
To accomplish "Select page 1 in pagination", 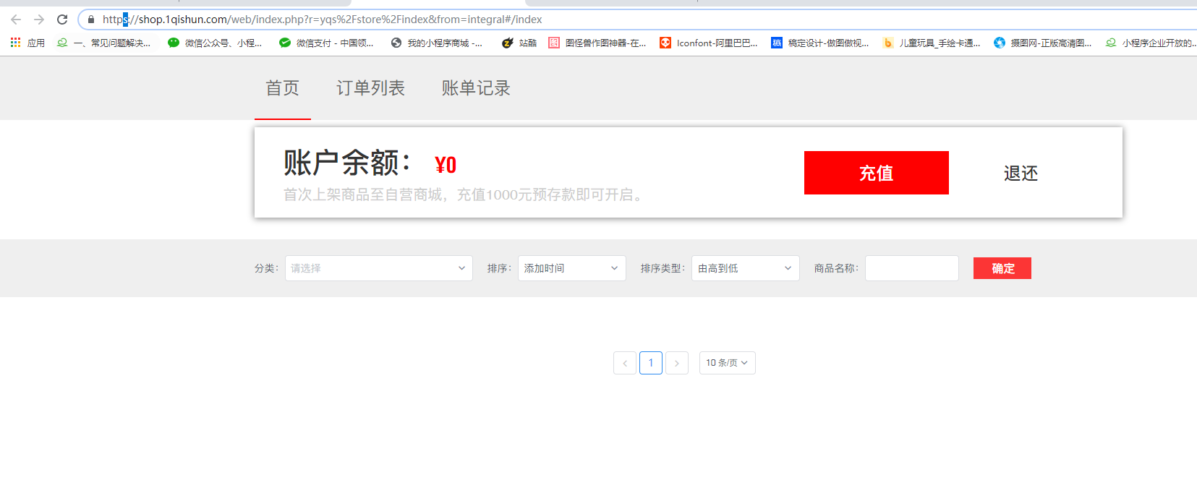I will point(651,363).
